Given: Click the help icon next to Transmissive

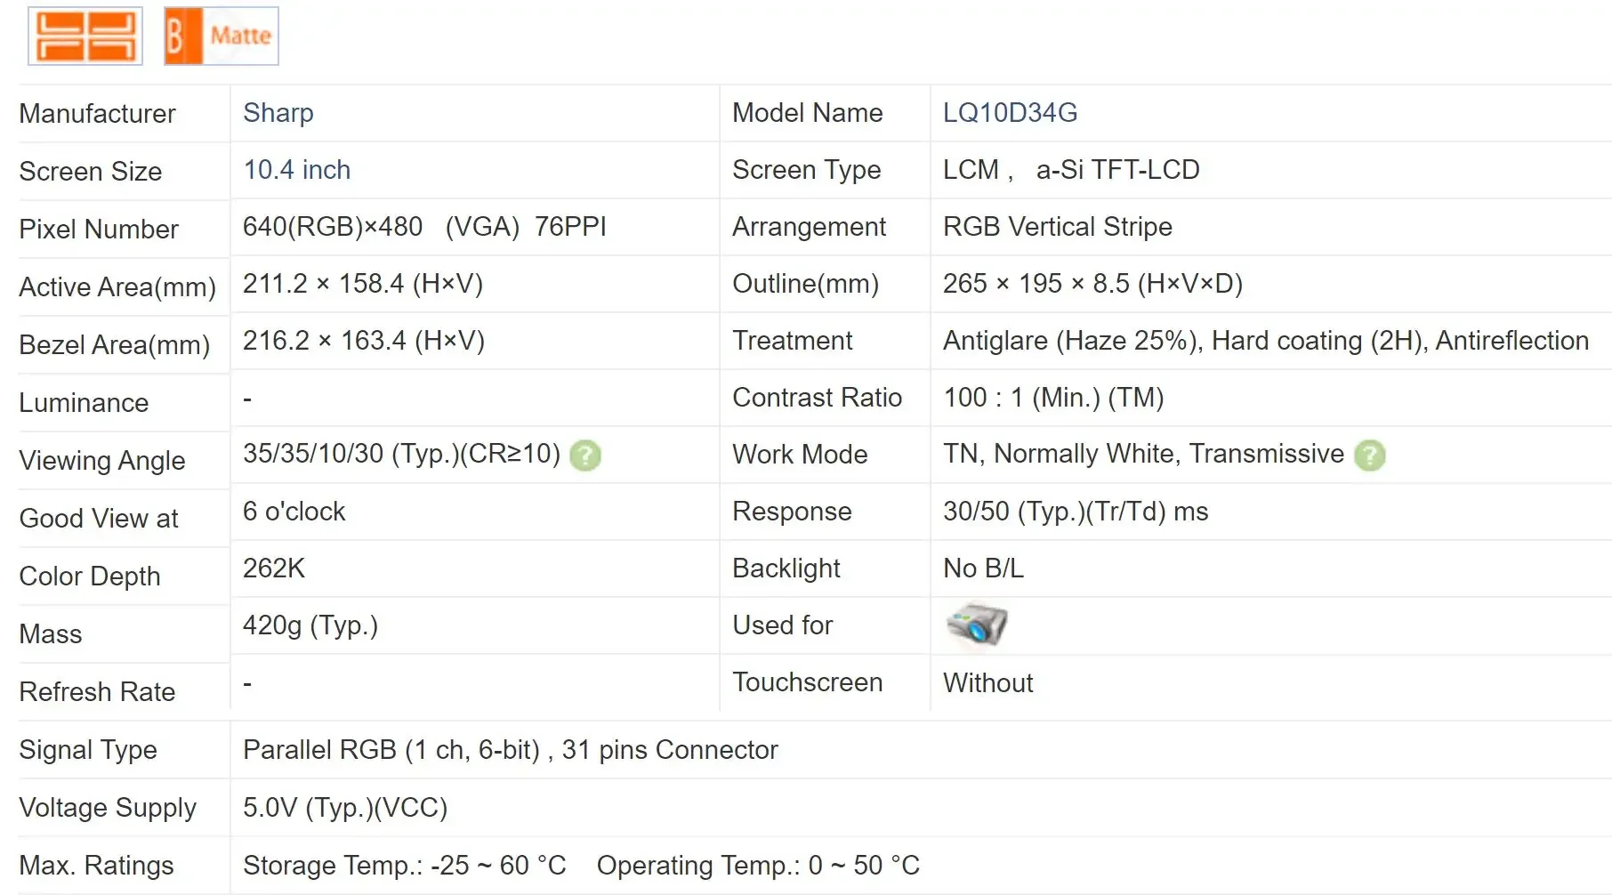Looking at the screenshot, I should pos(1369,456).
